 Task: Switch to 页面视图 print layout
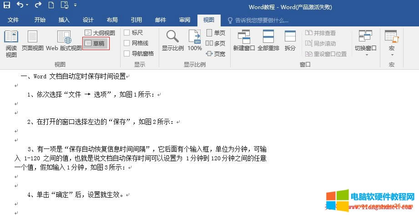32,41
